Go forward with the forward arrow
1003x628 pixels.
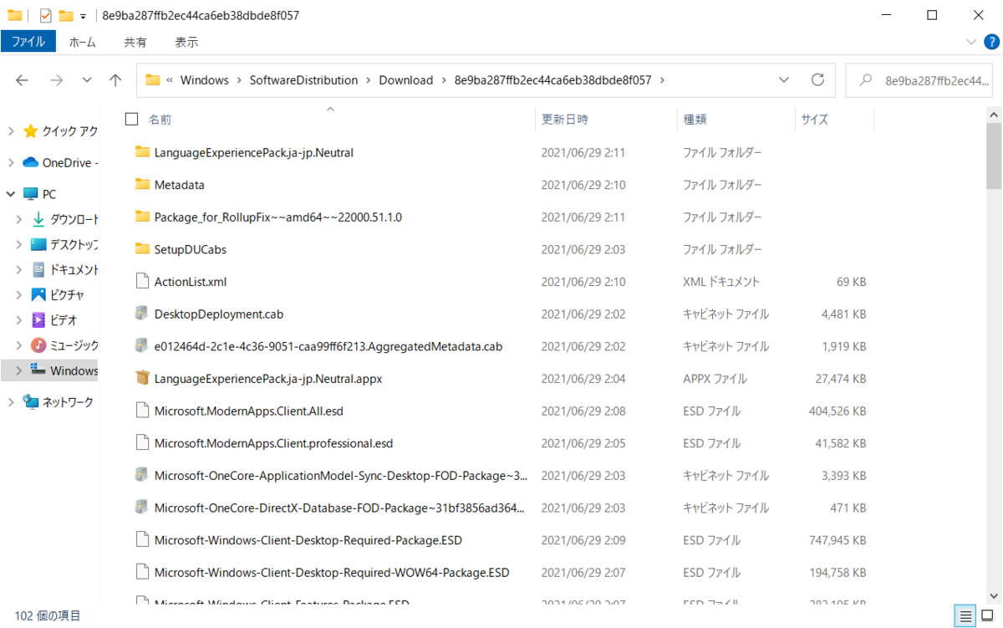(56, 80)
